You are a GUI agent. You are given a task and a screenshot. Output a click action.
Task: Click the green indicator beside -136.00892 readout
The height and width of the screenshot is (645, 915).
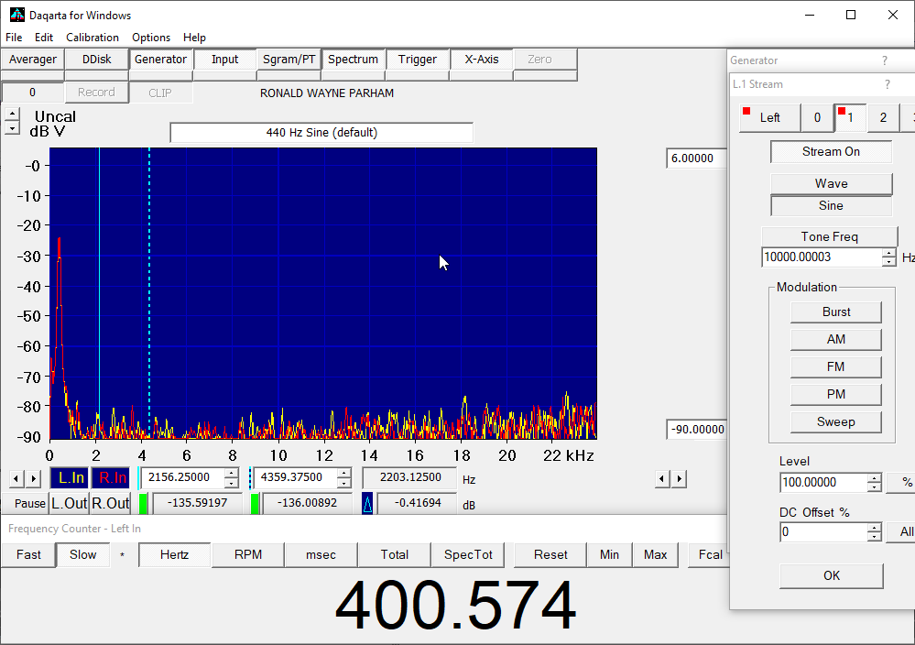click(255, 504)
